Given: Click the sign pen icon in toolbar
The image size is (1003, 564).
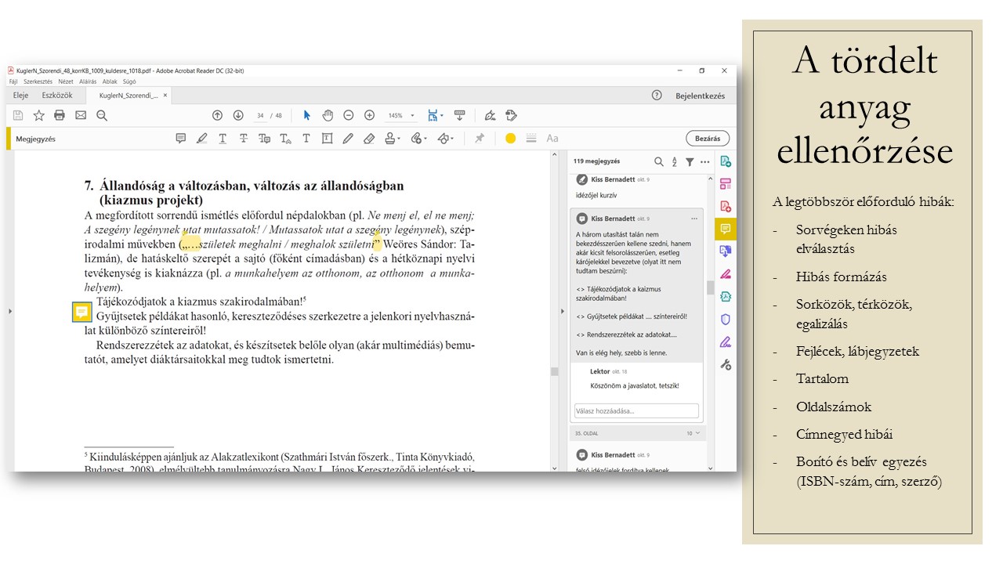Looking at the screenshot, I should (491, 115).
